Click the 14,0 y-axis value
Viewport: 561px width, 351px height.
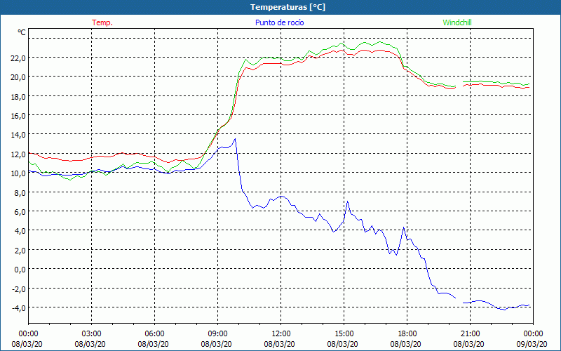click(18, 135)
